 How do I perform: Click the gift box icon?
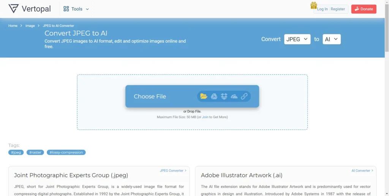pyautogui.click(x=313, y=5)
